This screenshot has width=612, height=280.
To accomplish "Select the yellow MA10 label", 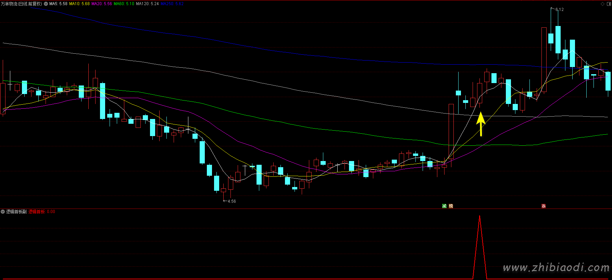I will [79, 4].
